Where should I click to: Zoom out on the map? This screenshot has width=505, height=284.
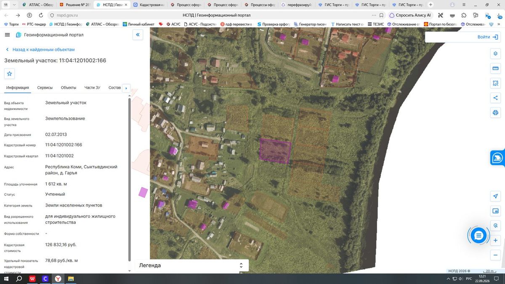point(495,255)
